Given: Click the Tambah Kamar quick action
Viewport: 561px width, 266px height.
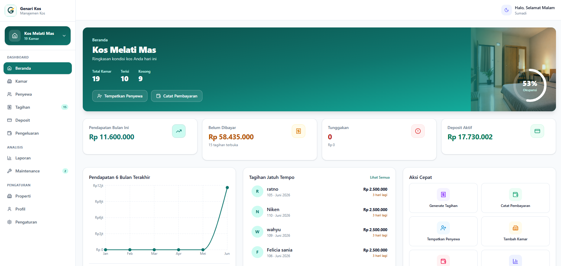Looking at the screenshot, I should (515, 231).
